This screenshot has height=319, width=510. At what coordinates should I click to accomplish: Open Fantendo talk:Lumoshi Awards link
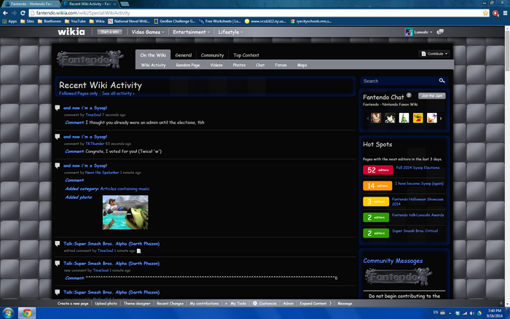(x=417, y=215)
